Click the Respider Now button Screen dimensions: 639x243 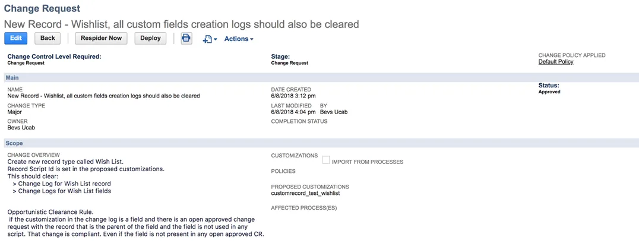pyautogui.click(x=101, y=39)
